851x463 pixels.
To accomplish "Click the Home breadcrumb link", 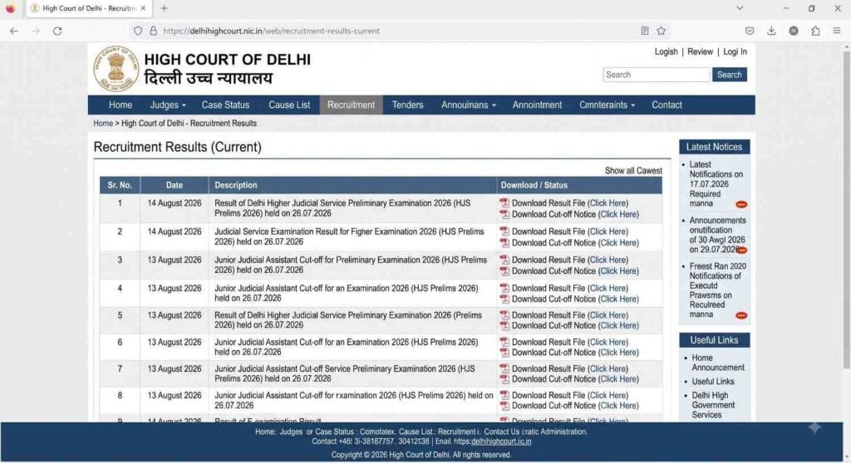I will (103, 123).
